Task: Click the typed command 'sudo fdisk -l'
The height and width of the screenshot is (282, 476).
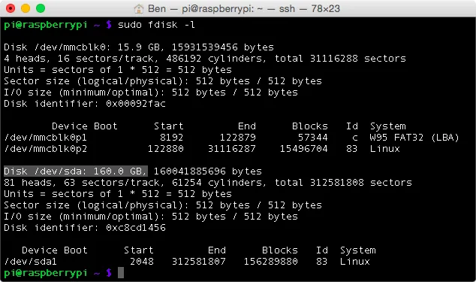Action: [156, 25]
